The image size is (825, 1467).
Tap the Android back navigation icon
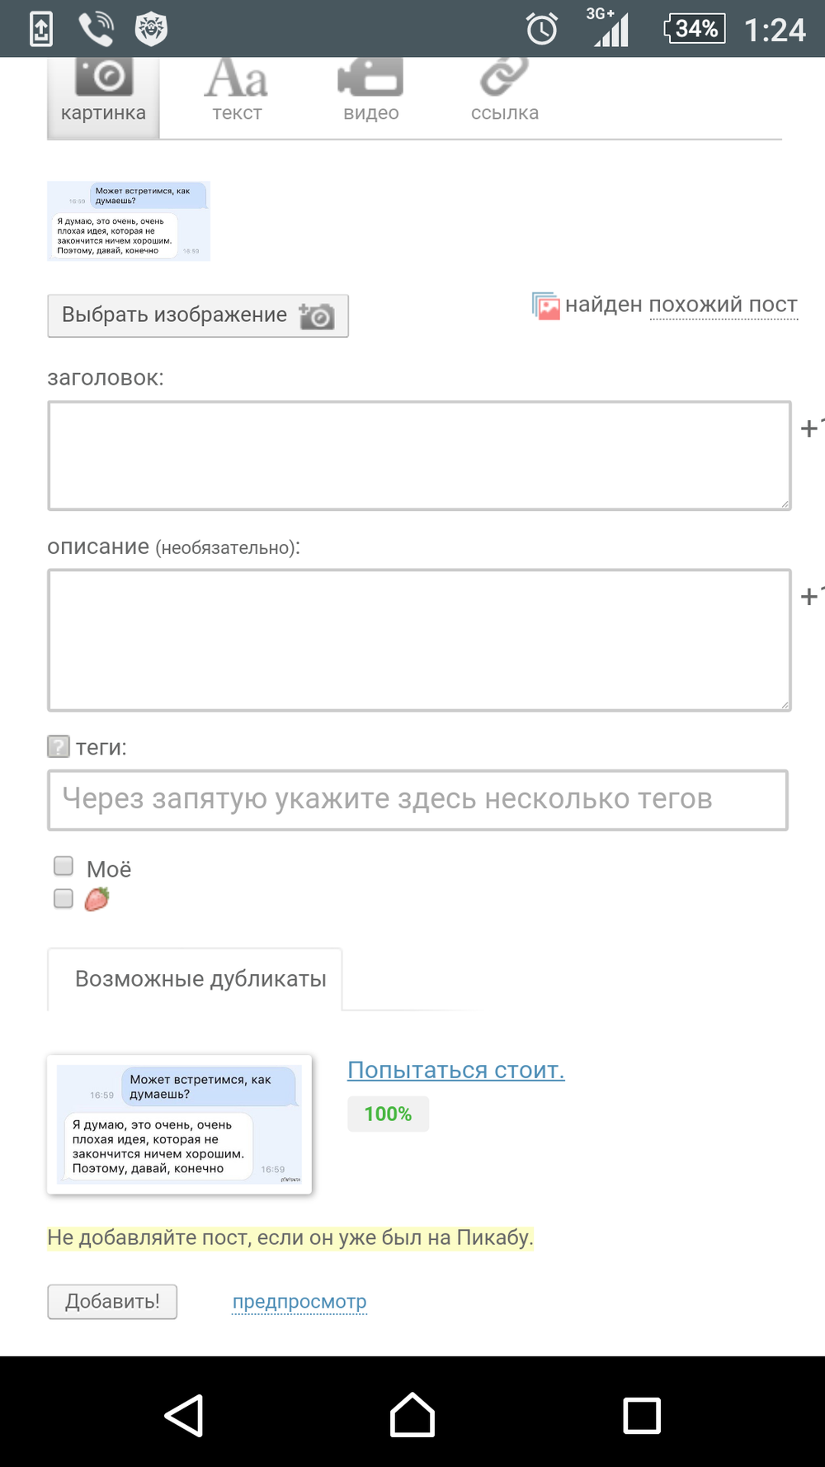click(185, 1415)
